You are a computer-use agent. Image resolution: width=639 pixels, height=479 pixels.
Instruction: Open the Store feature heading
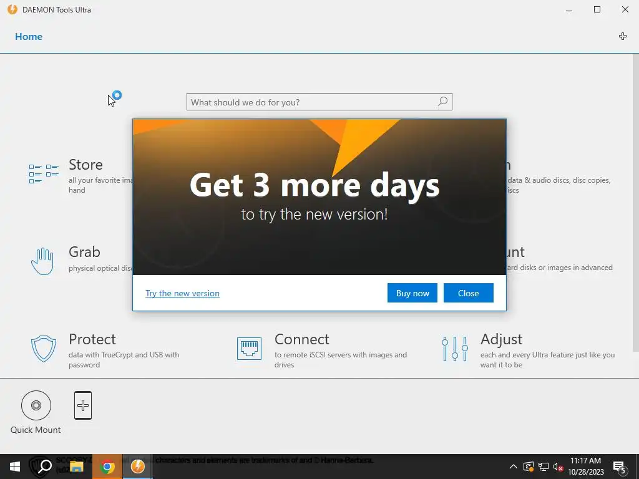tap(85, 165)
